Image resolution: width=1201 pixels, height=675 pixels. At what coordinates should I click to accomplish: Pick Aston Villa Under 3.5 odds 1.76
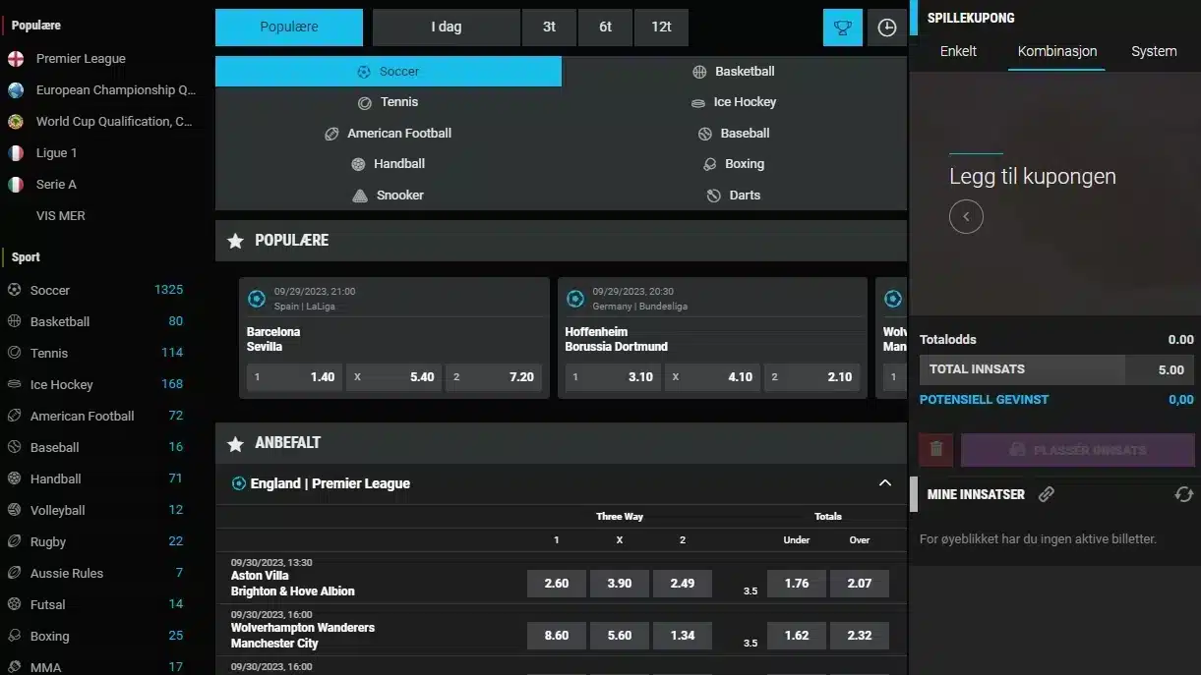(797, 584)
